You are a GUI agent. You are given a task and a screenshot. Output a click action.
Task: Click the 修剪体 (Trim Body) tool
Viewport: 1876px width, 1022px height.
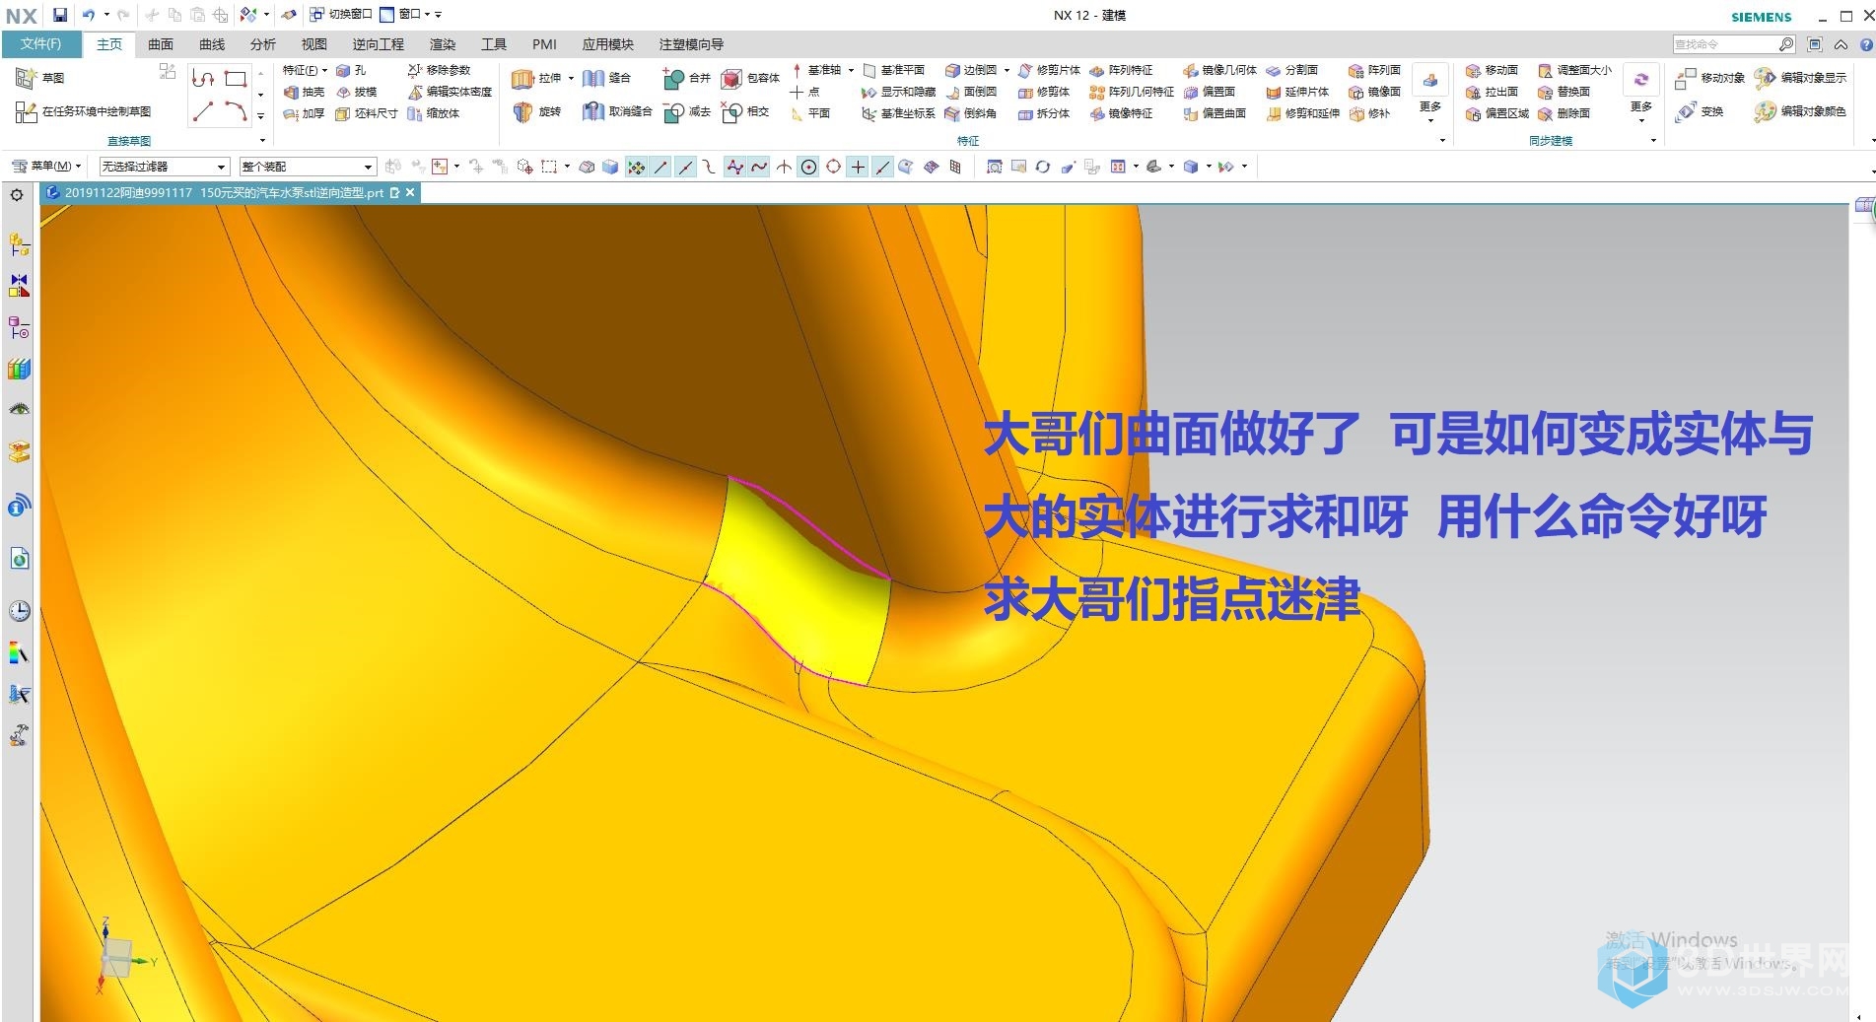click(1044, 92)
